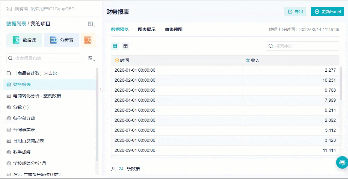This screenshot has width=348, height=179.
Task: Click 我的项目 breadcrumb text
Action: tap(40, 24)
